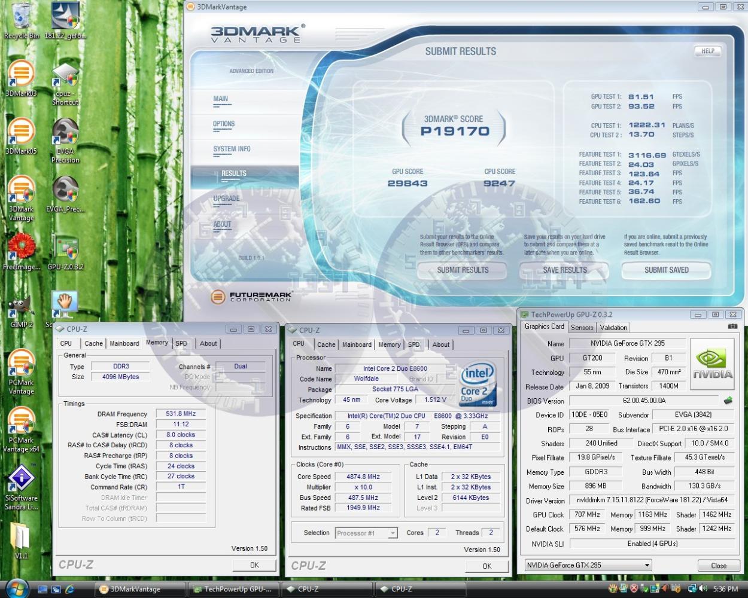Open the cpuz - Shortcut desktop icon

tap(65, 84)
